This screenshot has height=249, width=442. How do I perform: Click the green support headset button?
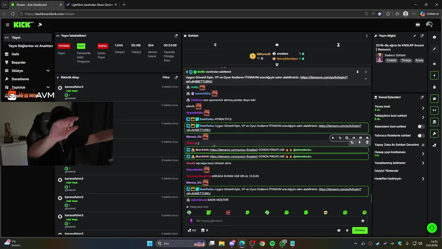tap(432, 228)
